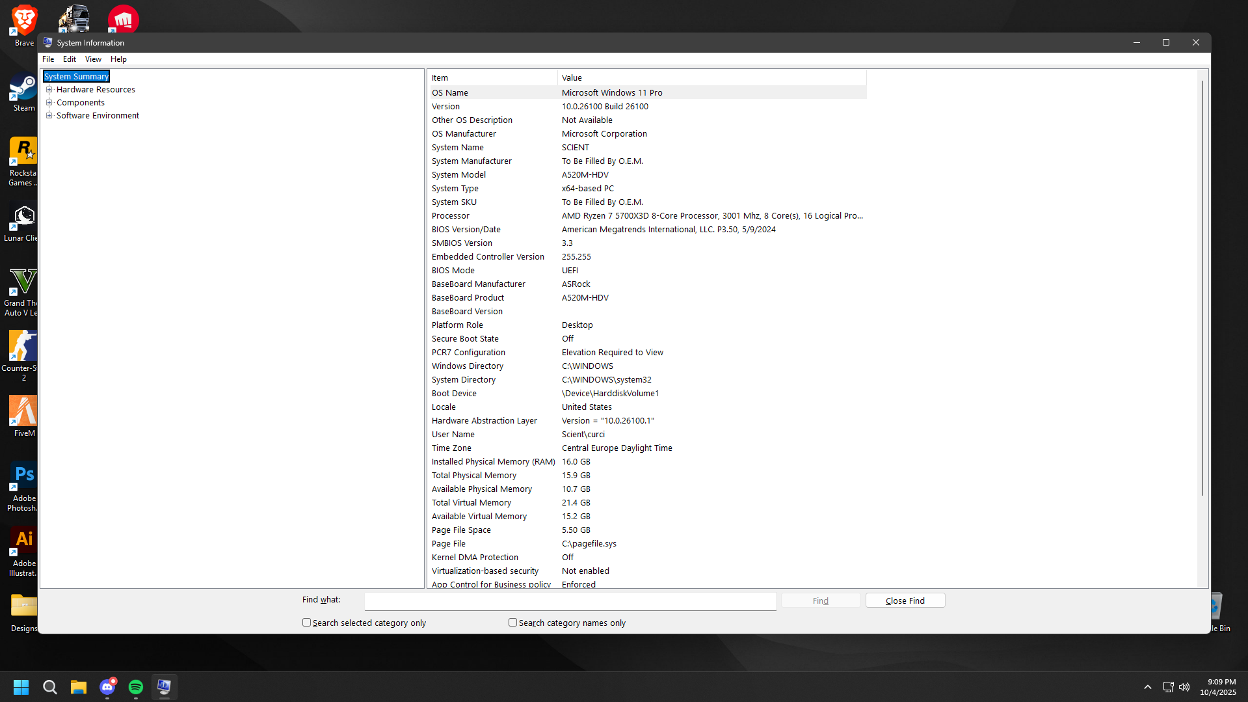Show hidden system tray icons
1248x702 pixels.
click(x=1148, y=687)
